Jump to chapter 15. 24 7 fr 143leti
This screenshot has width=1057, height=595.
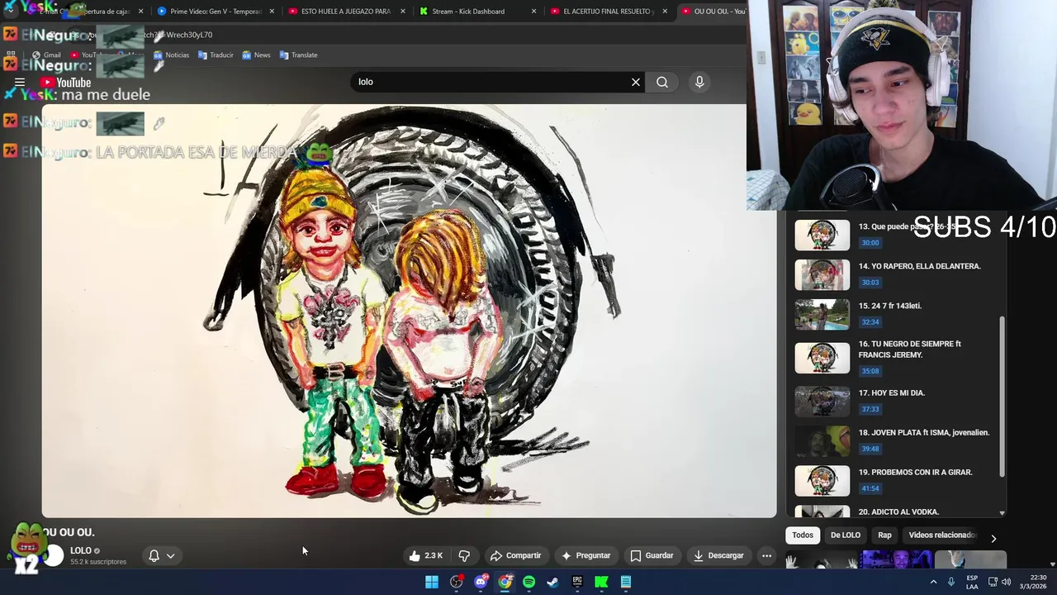pos(897,314)
